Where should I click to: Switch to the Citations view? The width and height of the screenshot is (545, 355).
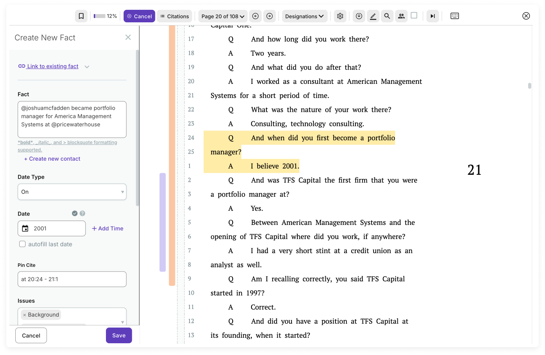click(x=174, y=16)
